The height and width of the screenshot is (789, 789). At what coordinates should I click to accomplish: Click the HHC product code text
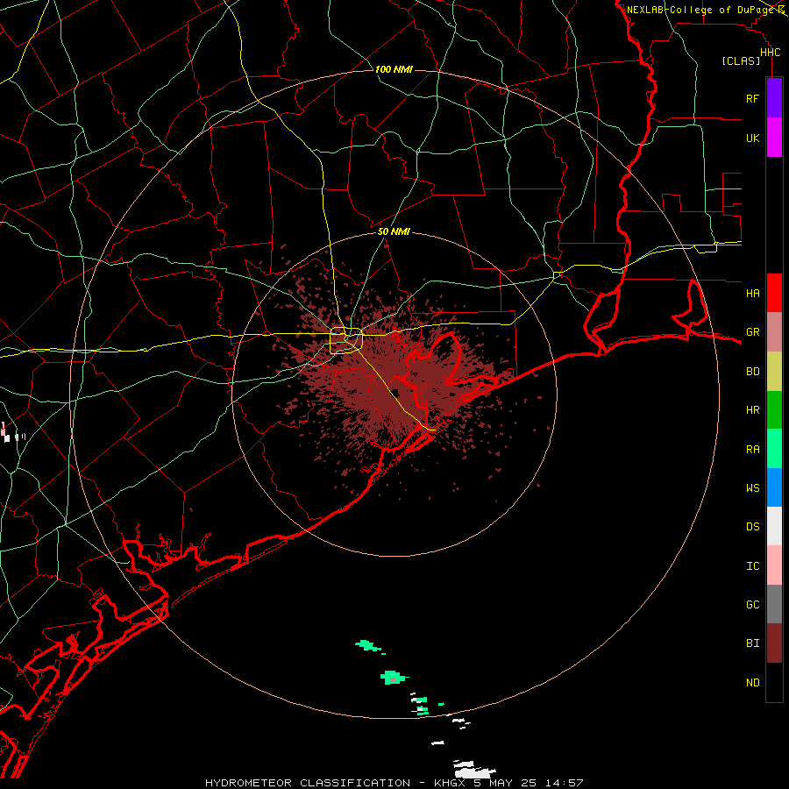tap(770, 53)
